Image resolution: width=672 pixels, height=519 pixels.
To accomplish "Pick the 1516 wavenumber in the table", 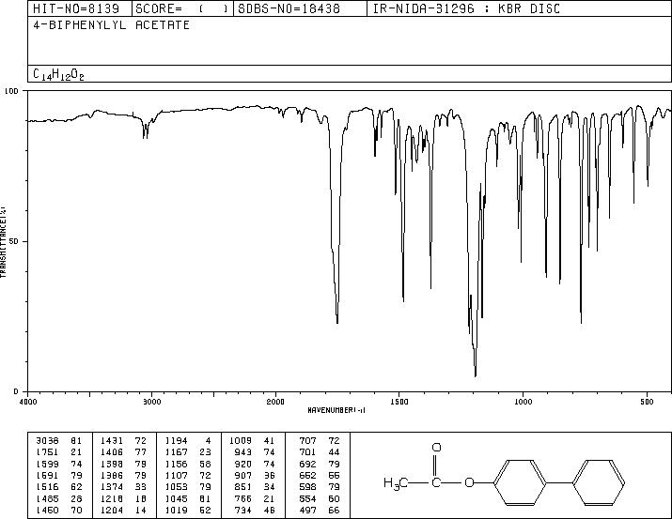I will [47, 487].
